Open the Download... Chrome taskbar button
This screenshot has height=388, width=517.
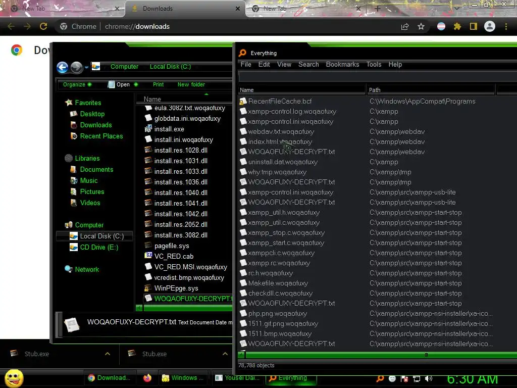click(x=109, y=378)
